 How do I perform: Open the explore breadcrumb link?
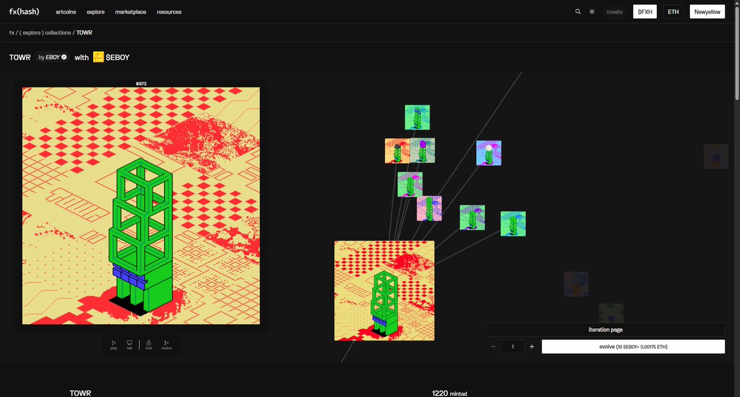(31, 32)
